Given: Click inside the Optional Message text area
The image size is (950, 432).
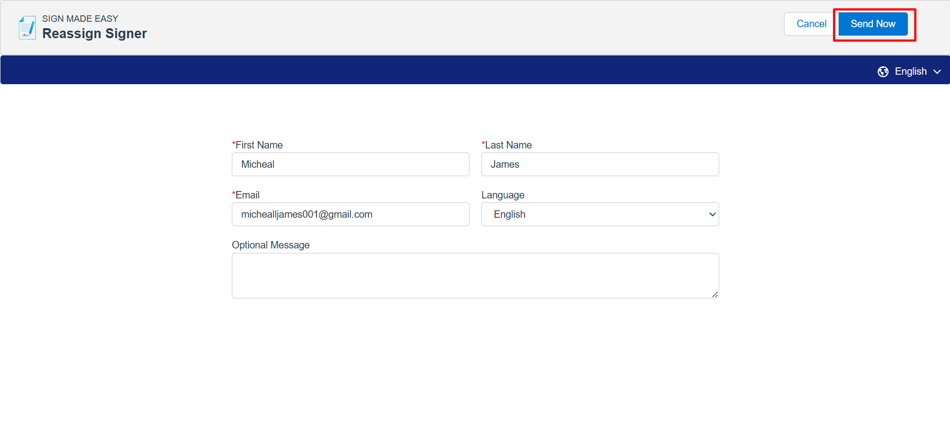Looking at the screenshot, I should pos(475,276).
